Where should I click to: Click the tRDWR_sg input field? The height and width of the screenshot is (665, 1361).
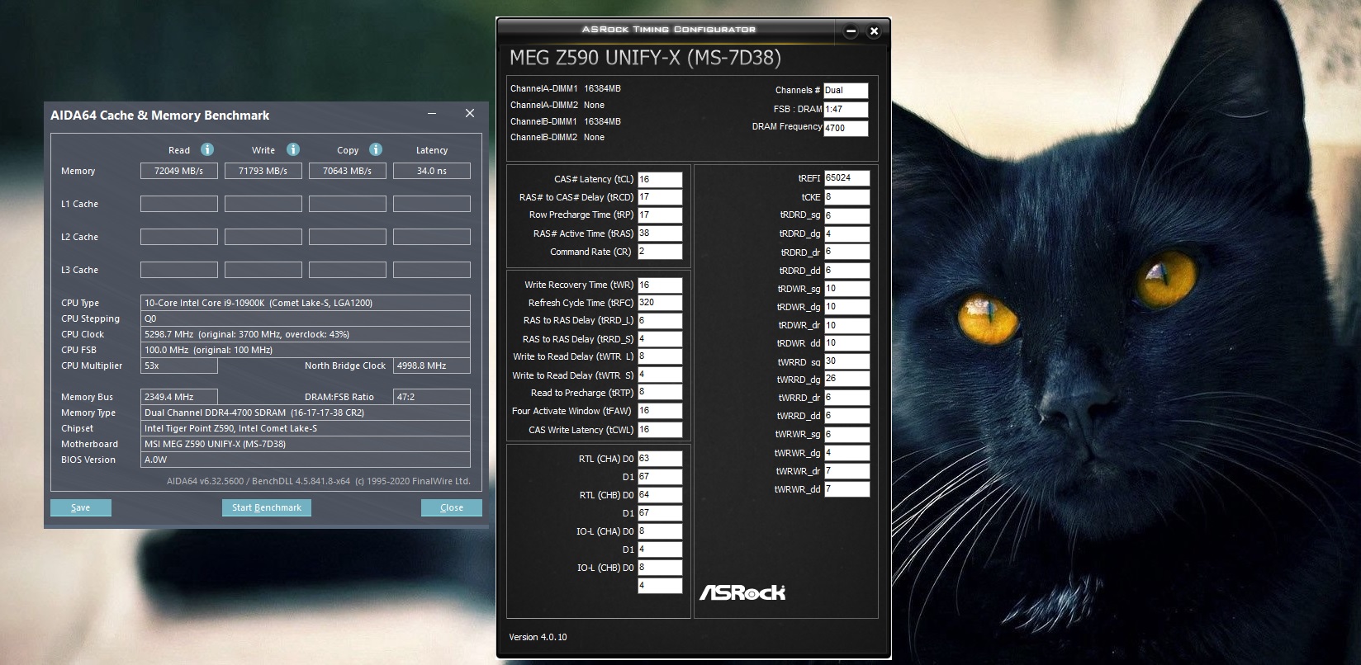click(847, 289)
